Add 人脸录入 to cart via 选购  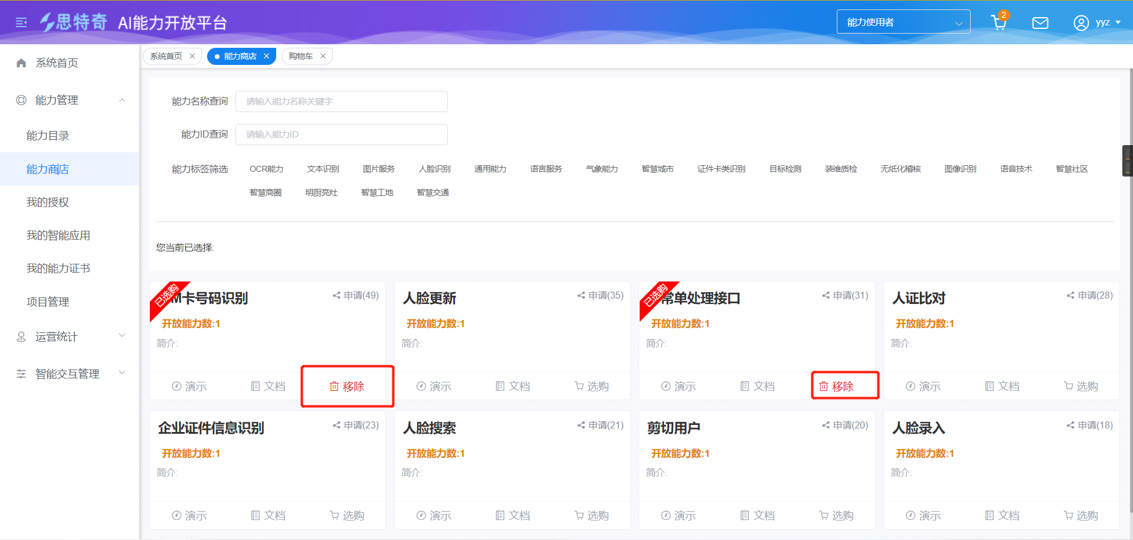(1081, 515)
